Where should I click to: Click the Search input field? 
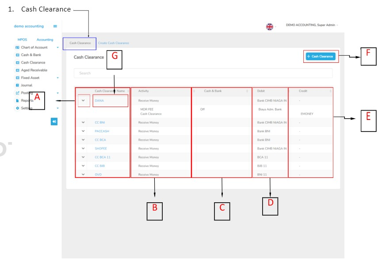pyautogui.click(x=203, y=73)
